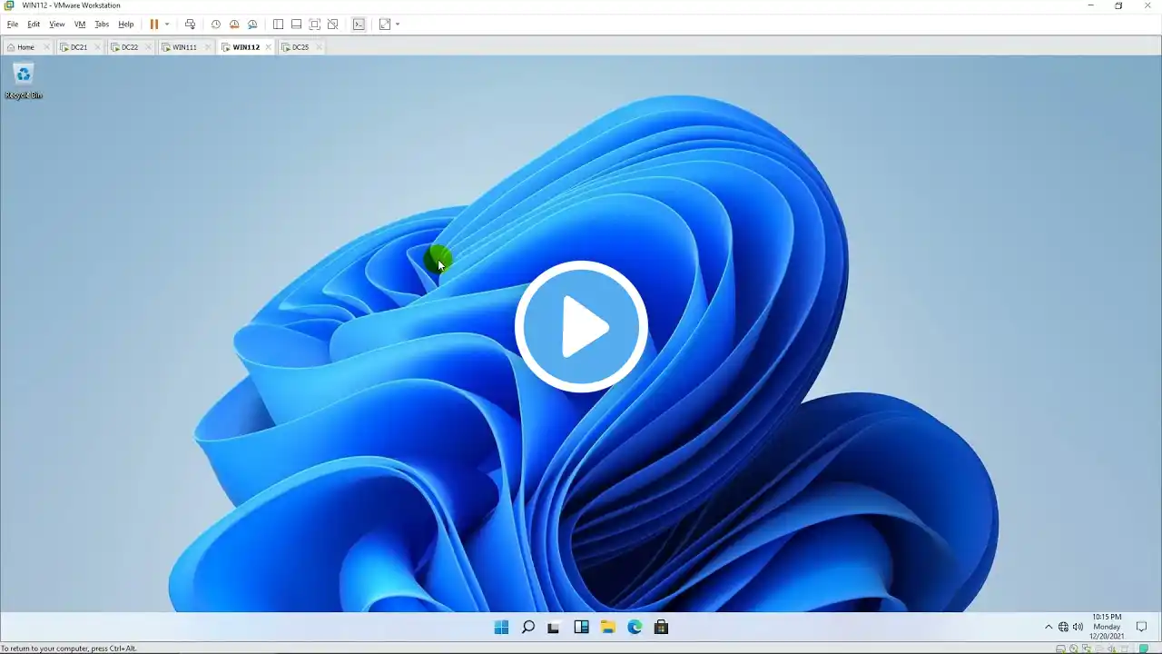Switch to the DC22 tab
This screenshot has width=1162, height=654.
[130, 47]
